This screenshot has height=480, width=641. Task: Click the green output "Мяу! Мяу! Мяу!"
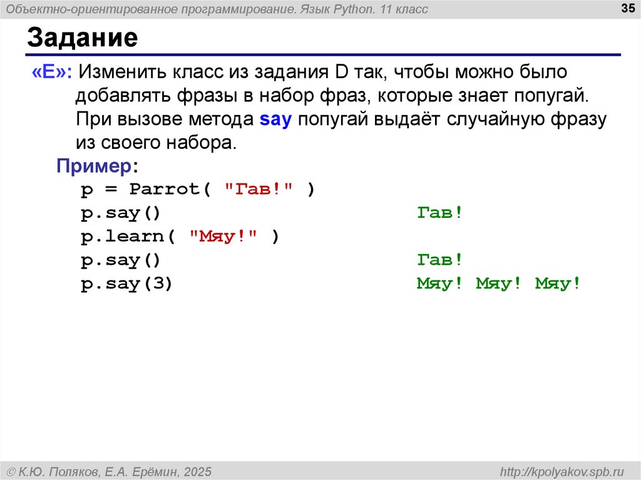(499, 283)
